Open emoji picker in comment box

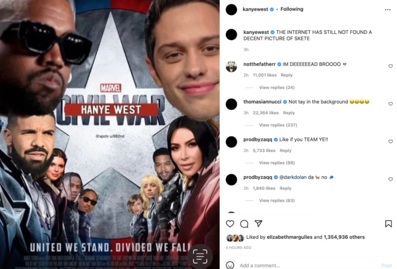[x=230, y=265]
